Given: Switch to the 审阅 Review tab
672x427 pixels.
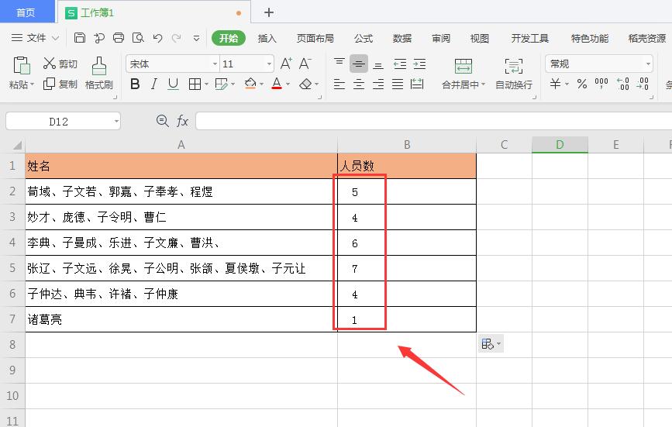Looking at the screenshot, I should point(441,38).
